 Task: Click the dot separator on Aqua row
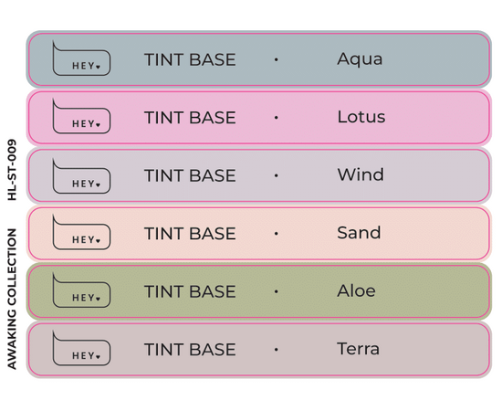coord(276,59)
